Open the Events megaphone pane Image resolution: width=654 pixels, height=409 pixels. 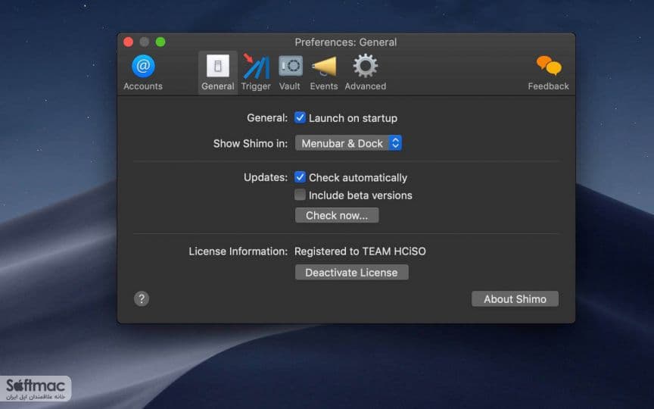tap(324, 72)
